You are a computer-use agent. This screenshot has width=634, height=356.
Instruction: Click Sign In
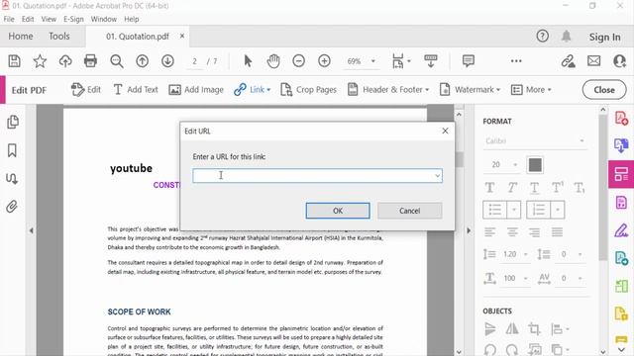604,38
